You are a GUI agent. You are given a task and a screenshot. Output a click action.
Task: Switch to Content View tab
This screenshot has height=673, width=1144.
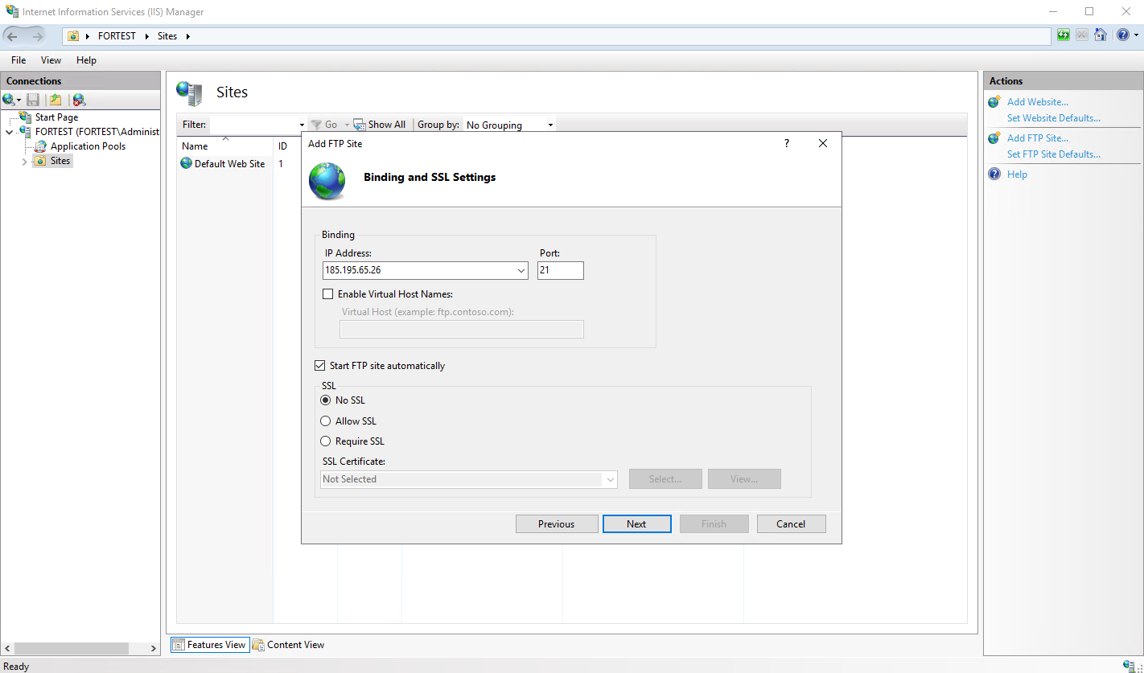289,645
